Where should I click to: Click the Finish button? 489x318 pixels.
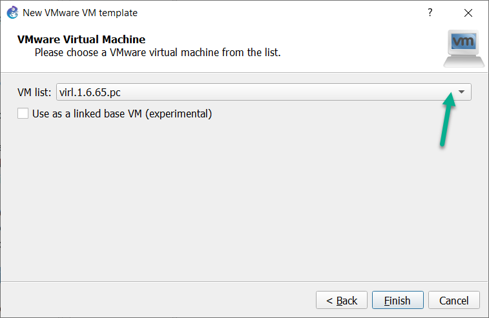(x=398, y=300)
